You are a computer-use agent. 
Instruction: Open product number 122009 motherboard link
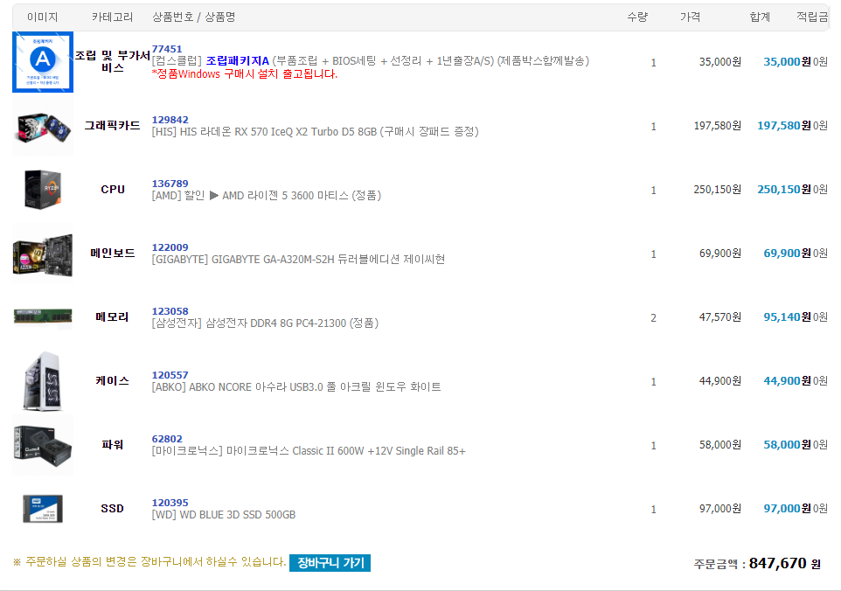pyautogui.click(x=170, y=247)
